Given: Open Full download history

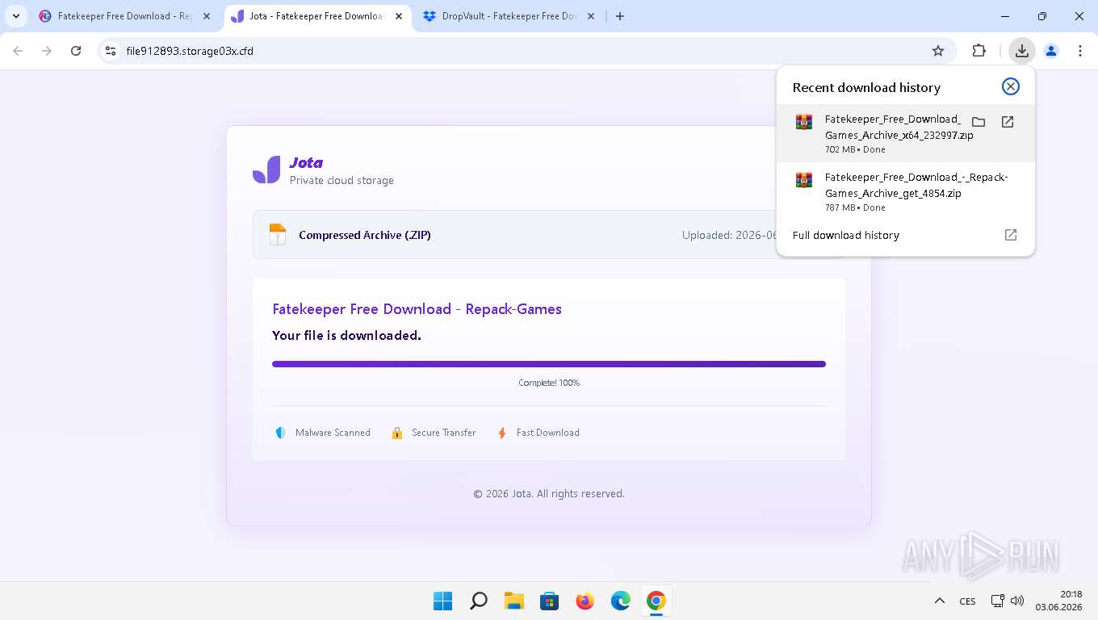Looking at the screenshot, I should click(x=906, y=235).
